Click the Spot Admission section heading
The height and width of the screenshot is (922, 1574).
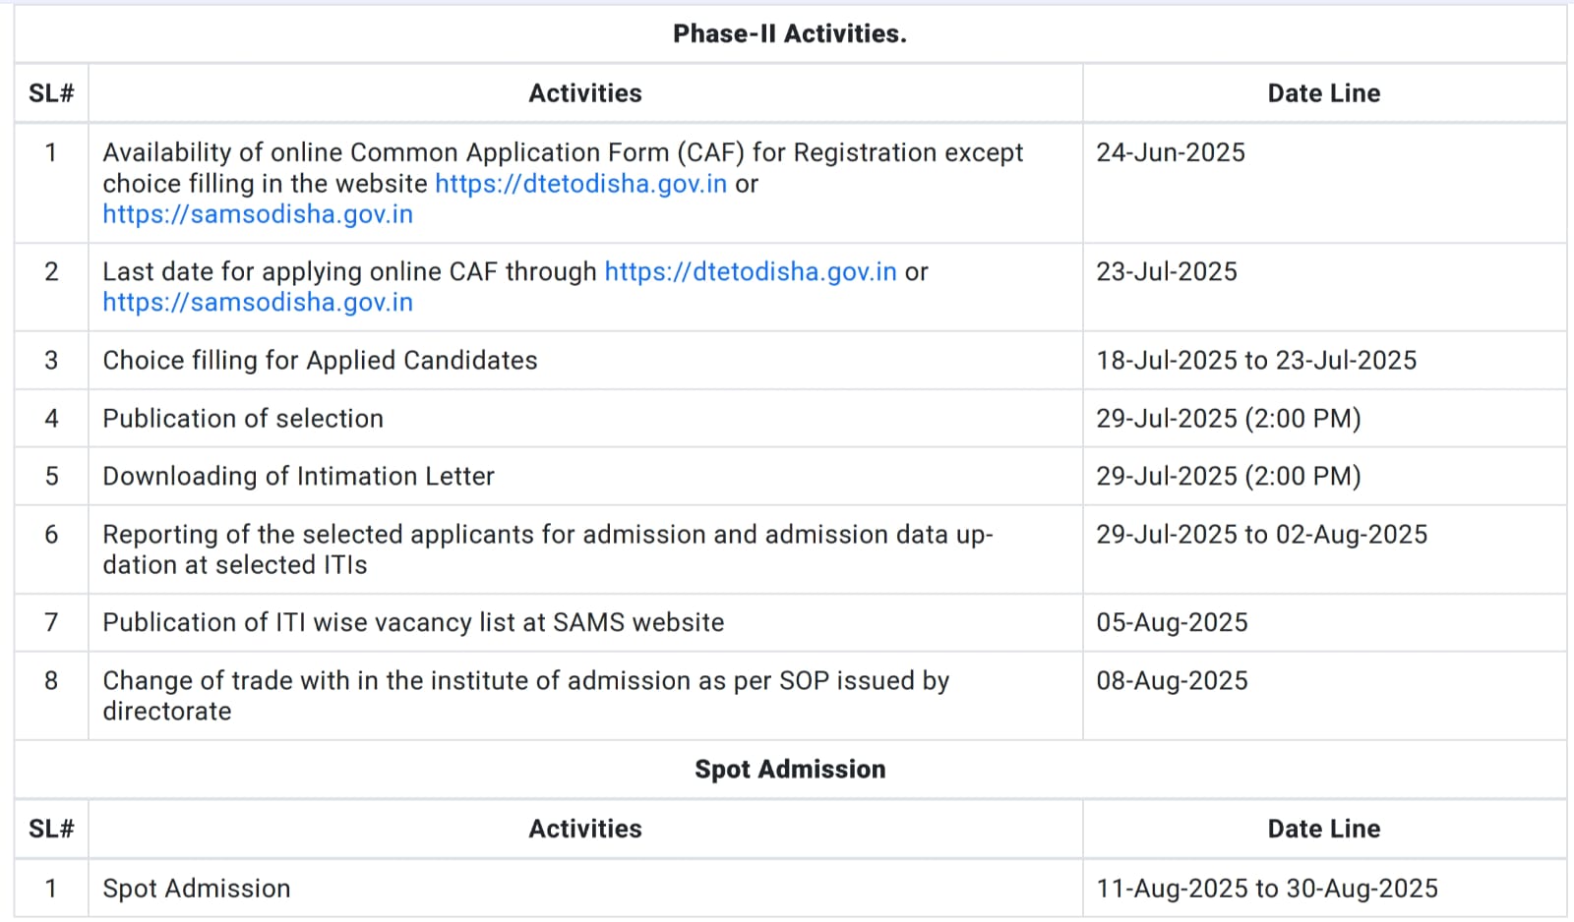coord(790,769)
